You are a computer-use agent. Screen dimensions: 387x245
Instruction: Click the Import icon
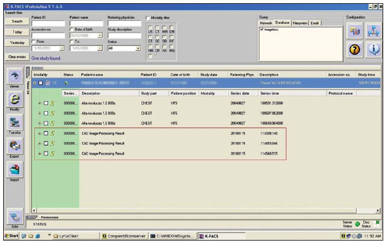point(14,169)
